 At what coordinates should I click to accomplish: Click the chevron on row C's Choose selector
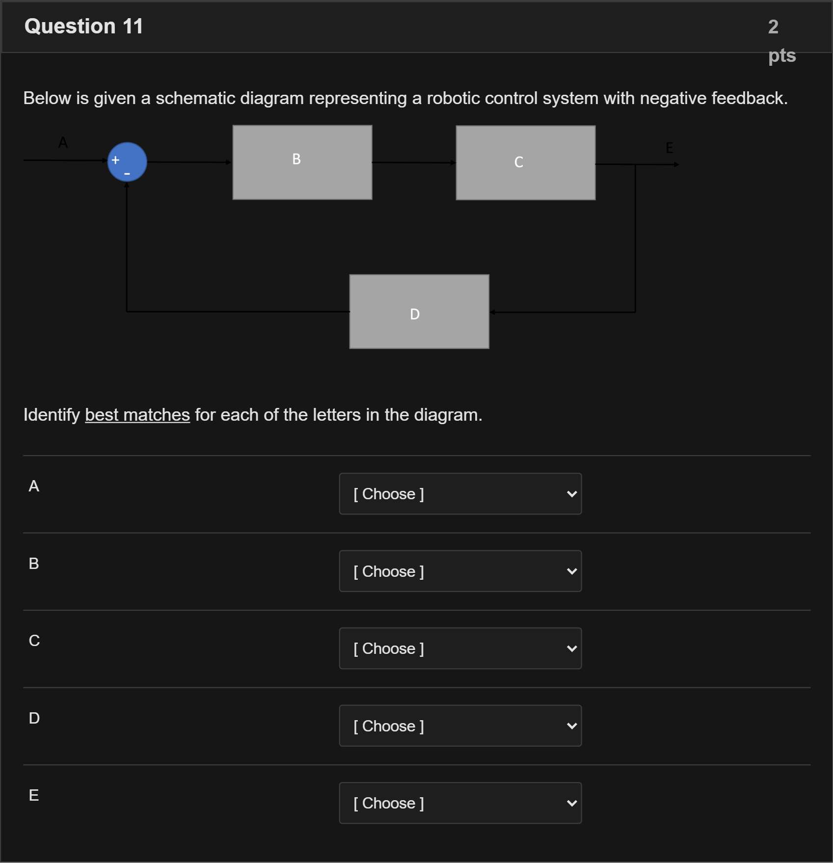571,648
